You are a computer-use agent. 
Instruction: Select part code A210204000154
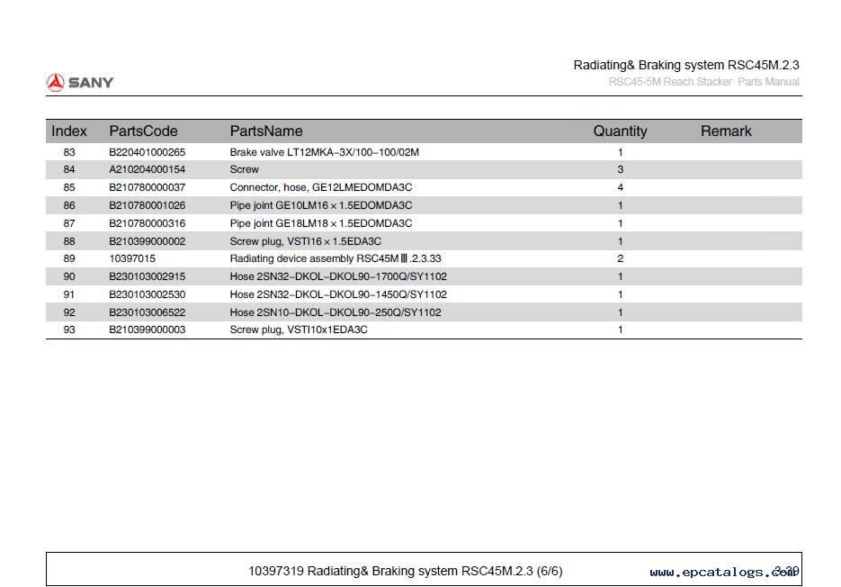point(147,169)
